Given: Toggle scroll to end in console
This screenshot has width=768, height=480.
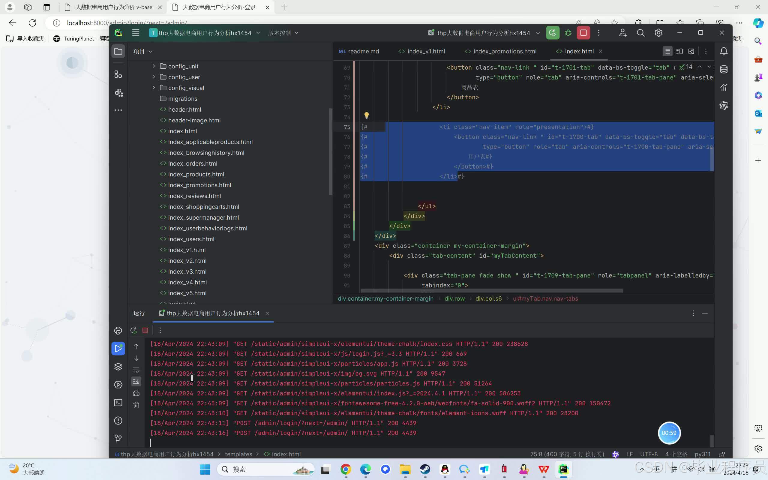Looking at the screenshot, I should [x=136, y=381].
